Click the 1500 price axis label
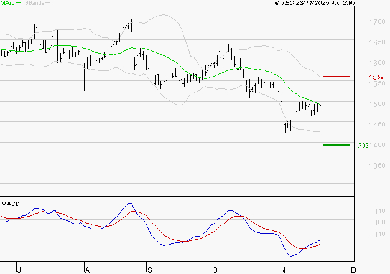This screenshot has width=390, height=274. 377,104
